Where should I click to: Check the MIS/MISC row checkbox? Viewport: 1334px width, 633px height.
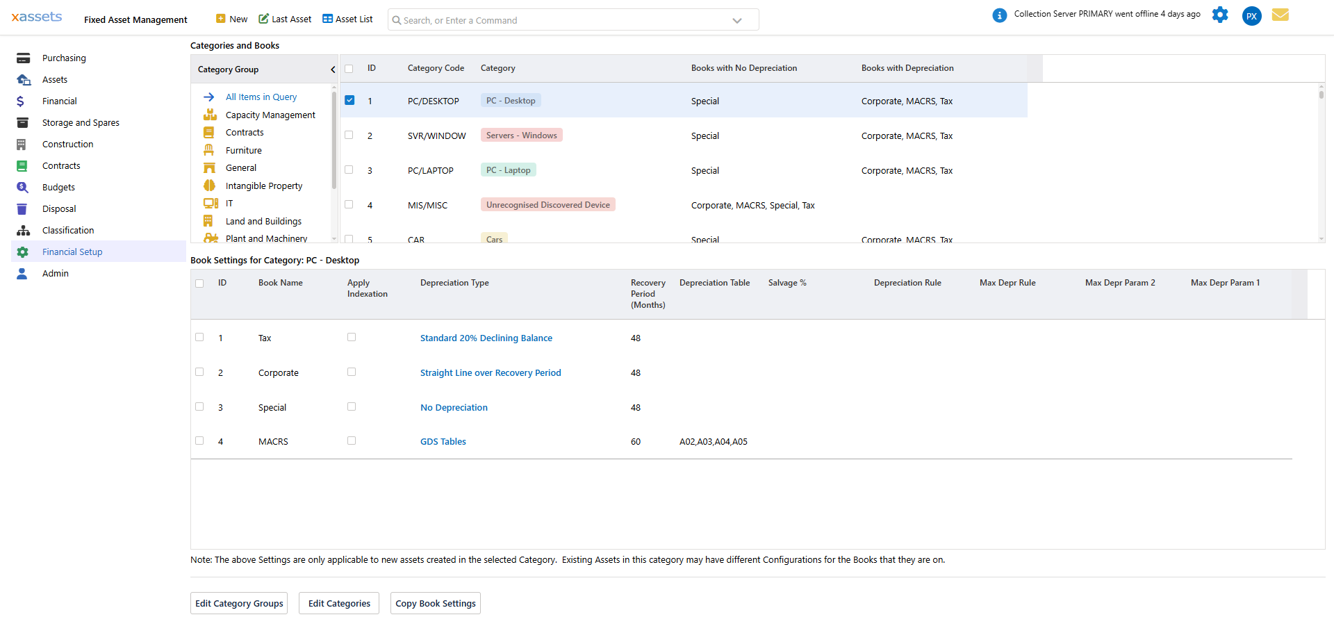(349, 204)
